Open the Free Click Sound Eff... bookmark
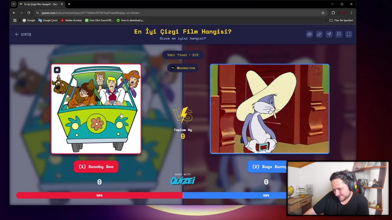Screen dimensions: 392x220 [99, 20]
